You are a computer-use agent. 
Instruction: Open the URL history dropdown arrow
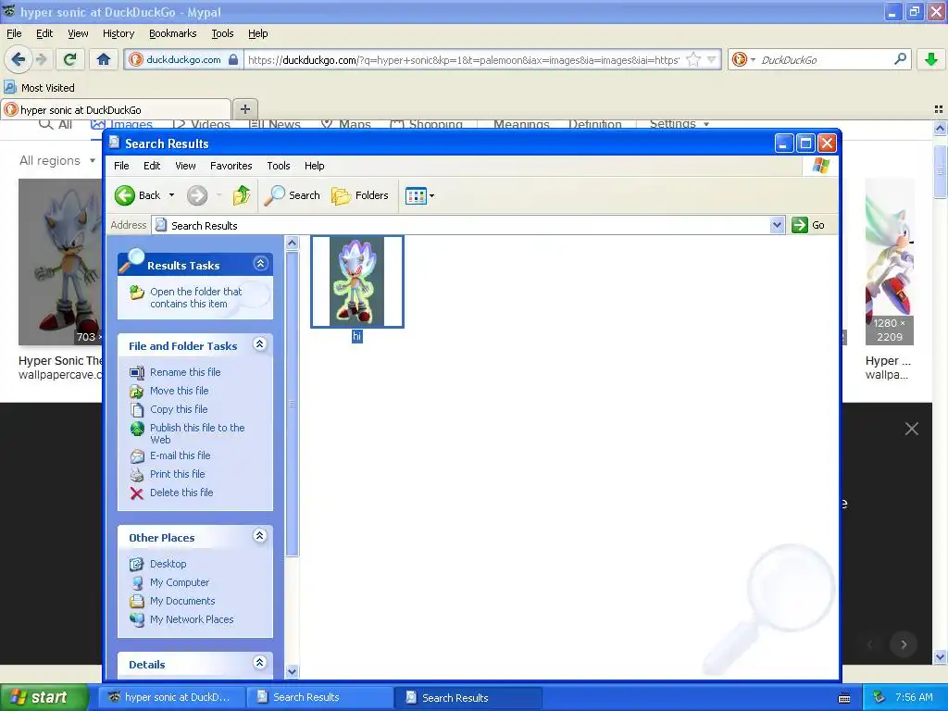[712, 59]
